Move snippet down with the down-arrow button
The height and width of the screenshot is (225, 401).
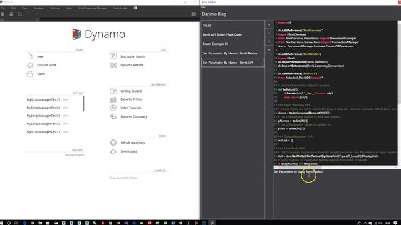tap(269, 50)
